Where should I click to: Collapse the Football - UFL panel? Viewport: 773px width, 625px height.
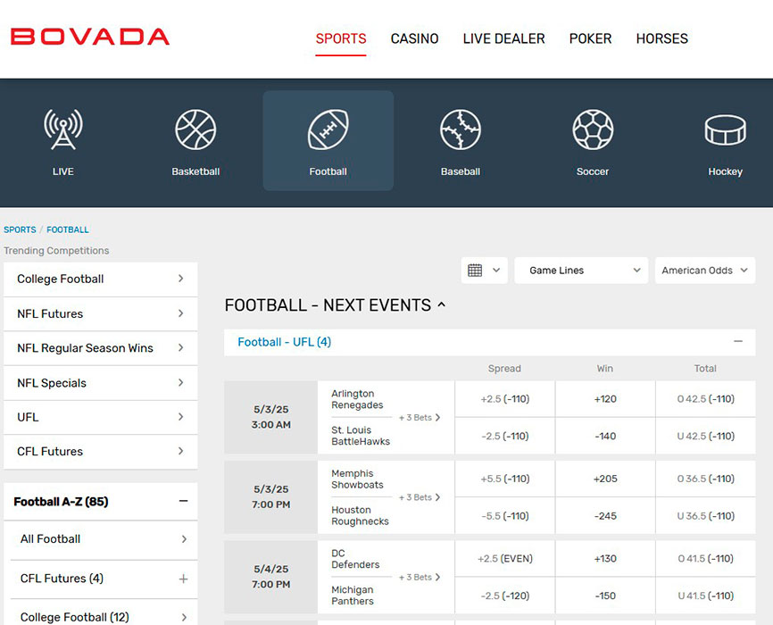pos(738,341)
